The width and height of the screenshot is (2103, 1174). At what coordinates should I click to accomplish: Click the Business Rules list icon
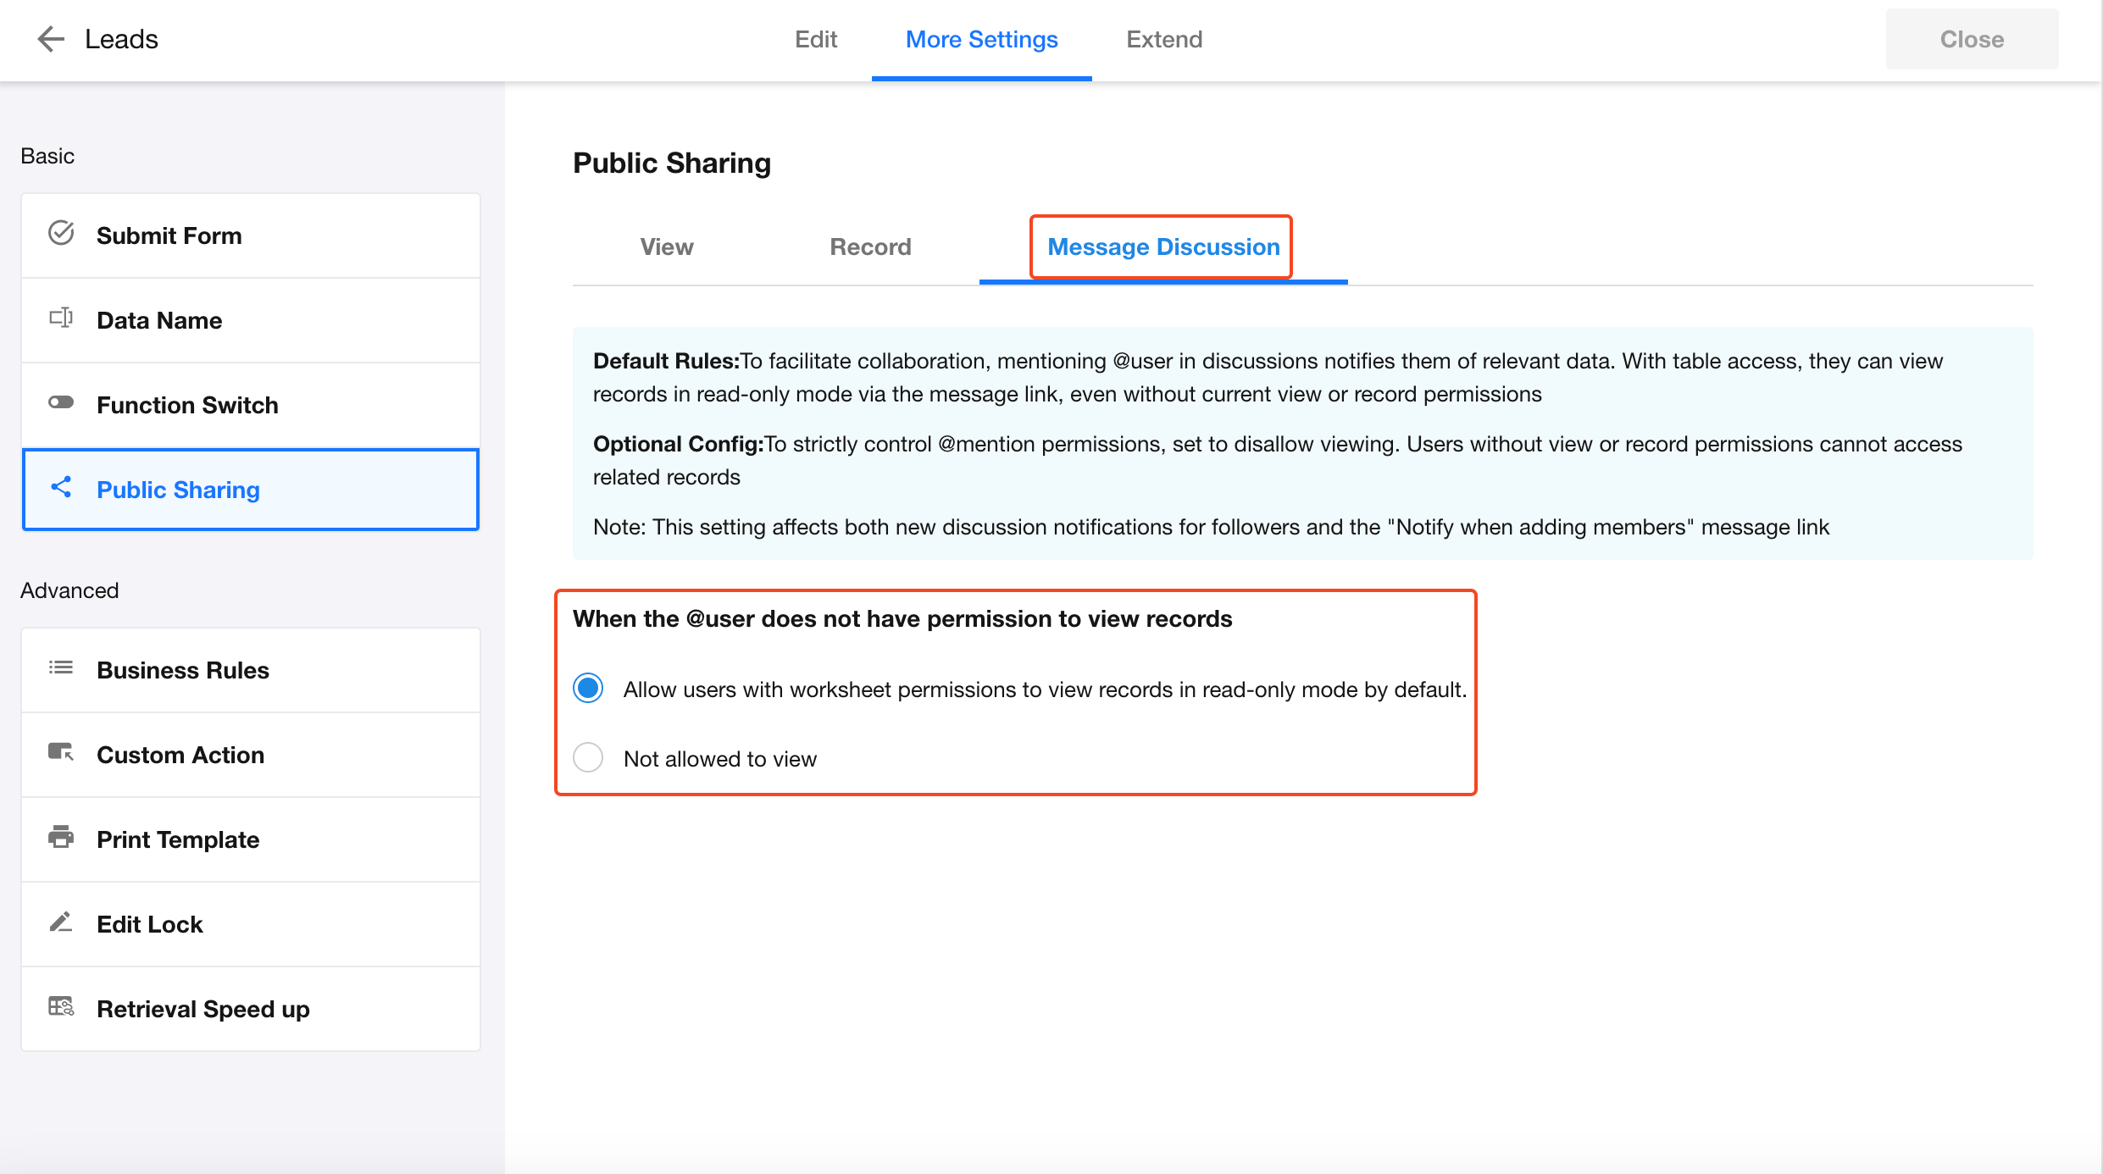[x=61, y=667]
